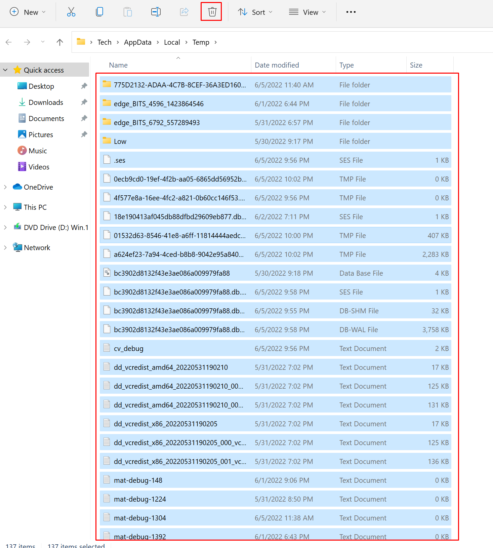Click the Downloads pin icon
The height and width of the screenshot is (548, 493).
pos(84,102)
